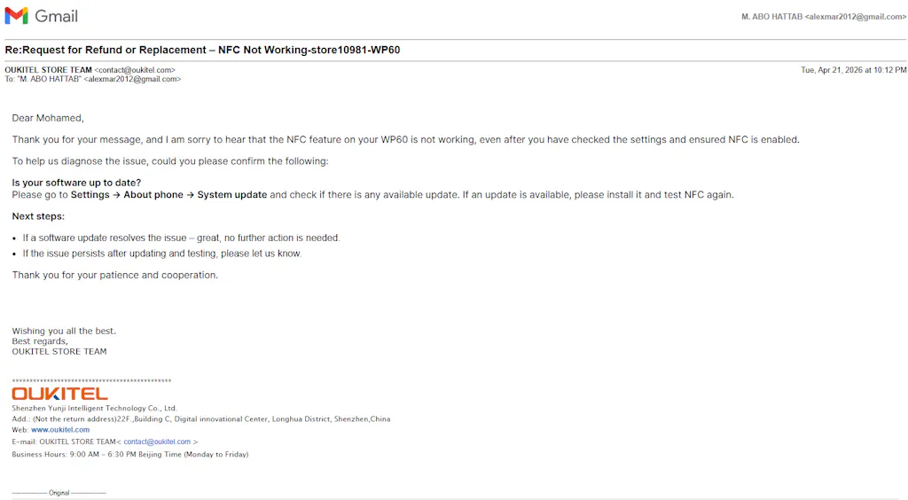Click the bullet about software update resolving issue
The image size is (908, 500).
pos(181,238)
